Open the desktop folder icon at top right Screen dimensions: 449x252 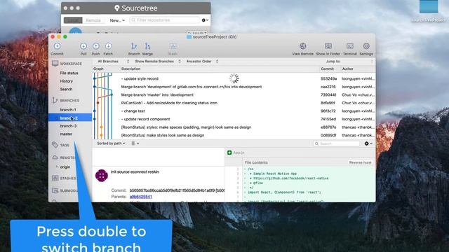coord(429,6)
